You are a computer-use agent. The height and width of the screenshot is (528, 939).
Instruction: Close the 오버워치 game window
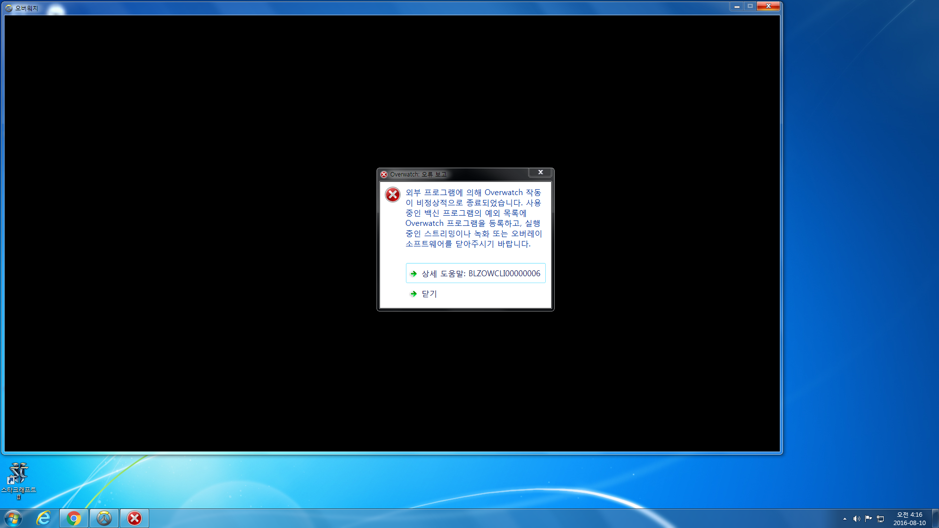click(768, 6)
